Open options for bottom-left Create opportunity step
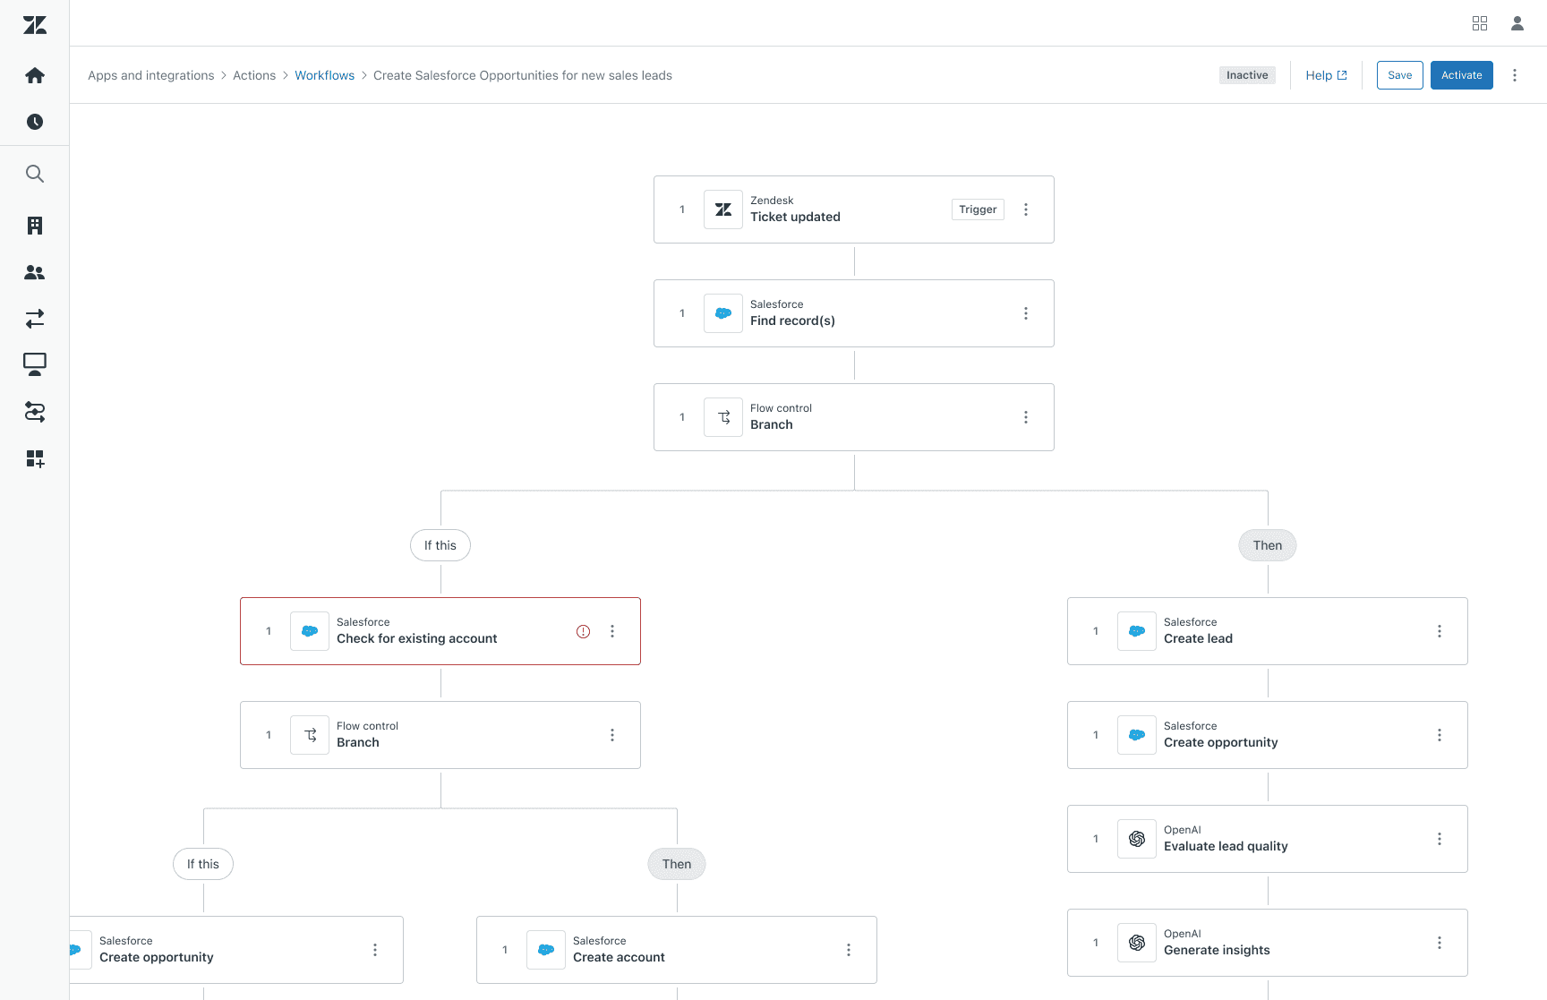1547x1000 pixels. pos(375,950)
